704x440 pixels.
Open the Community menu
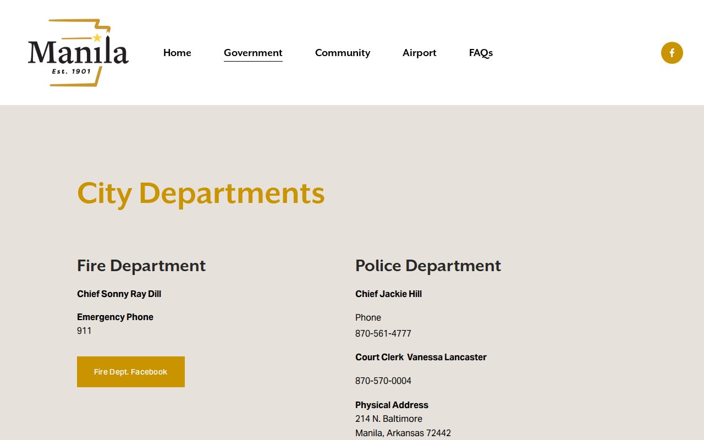click(x=343, y=53)
